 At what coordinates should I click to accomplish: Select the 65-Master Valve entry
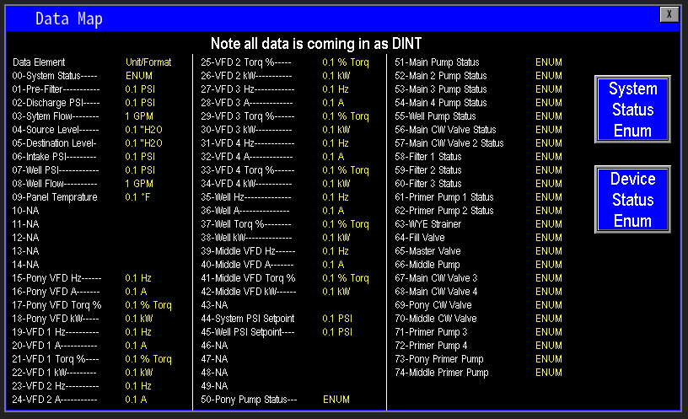[x=427, y=251]
